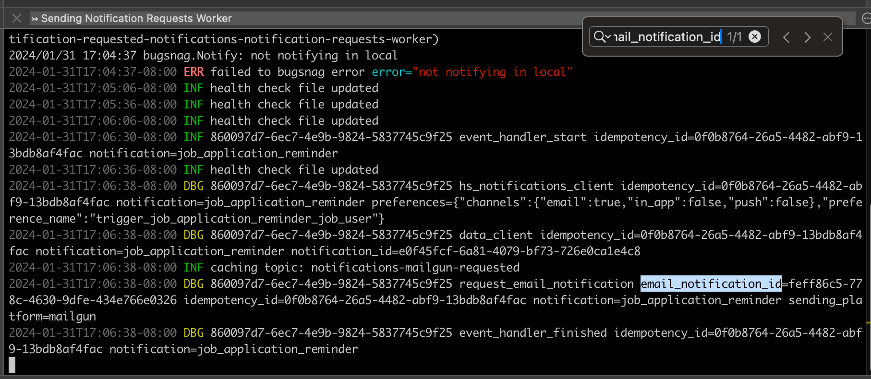Jump to the next search match
This screenshot has height=379, width=871.
coord(807,37)
